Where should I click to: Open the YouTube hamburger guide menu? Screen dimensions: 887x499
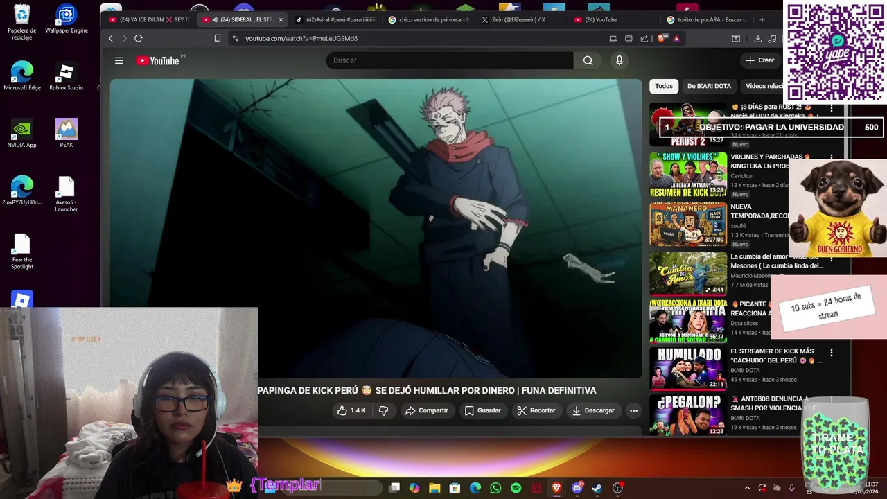(x=119, y=60)
